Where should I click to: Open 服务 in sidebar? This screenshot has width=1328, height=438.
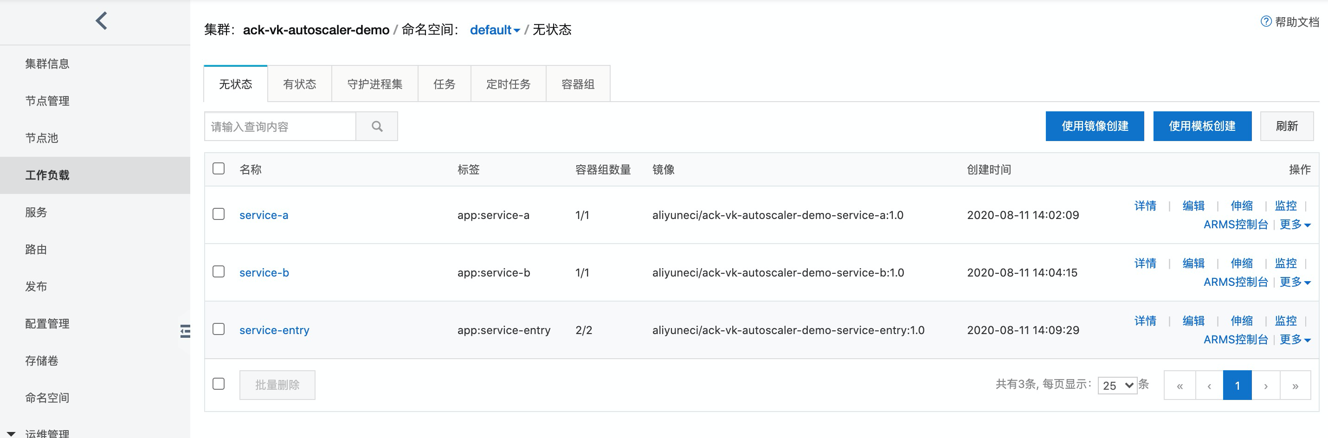[x=36, y=213]
